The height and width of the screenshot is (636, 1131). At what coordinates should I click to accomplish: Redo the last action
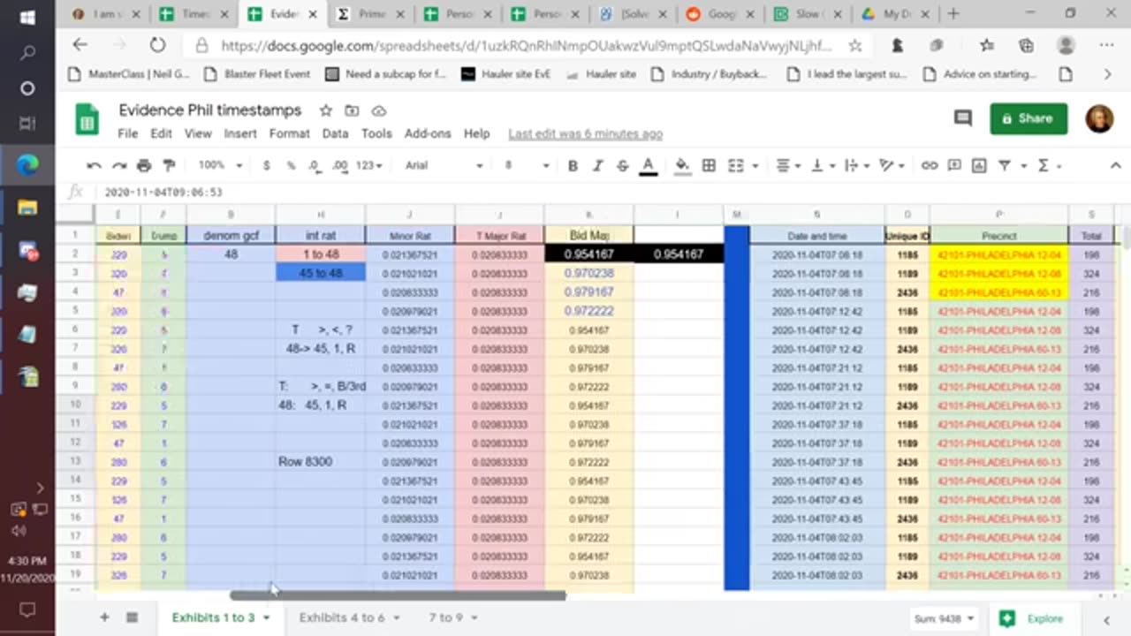point(118,165)
